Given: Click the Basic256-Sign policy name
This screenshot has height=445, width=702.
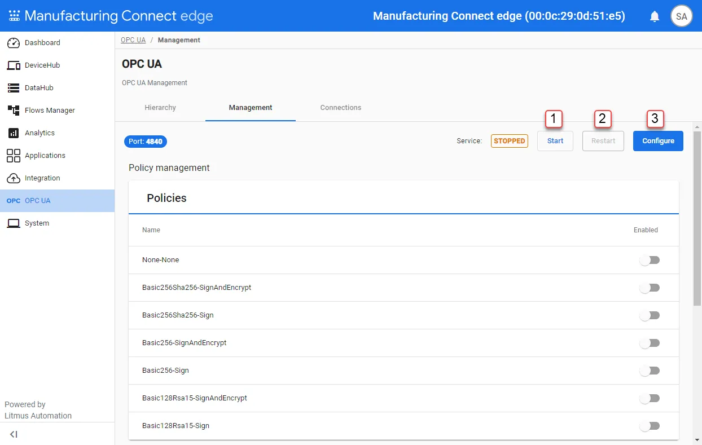Looking at the screenshot, I should [165, 371].
